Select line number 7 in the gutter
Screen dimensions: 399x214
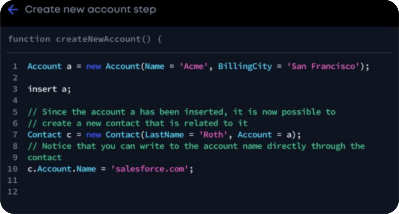coord(15,135)
